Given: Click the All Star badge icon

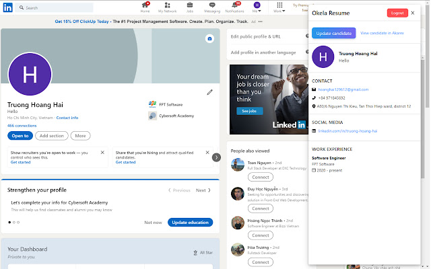Looking at the screenshot, I should pyautogui.click(x=195, y=253).
